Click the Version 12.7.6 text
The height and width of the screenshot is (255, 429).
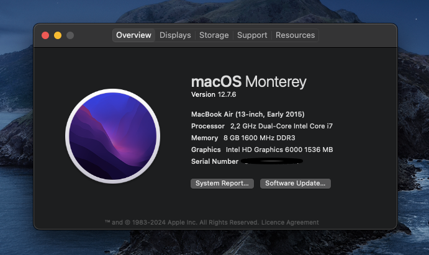pos(214,94)
